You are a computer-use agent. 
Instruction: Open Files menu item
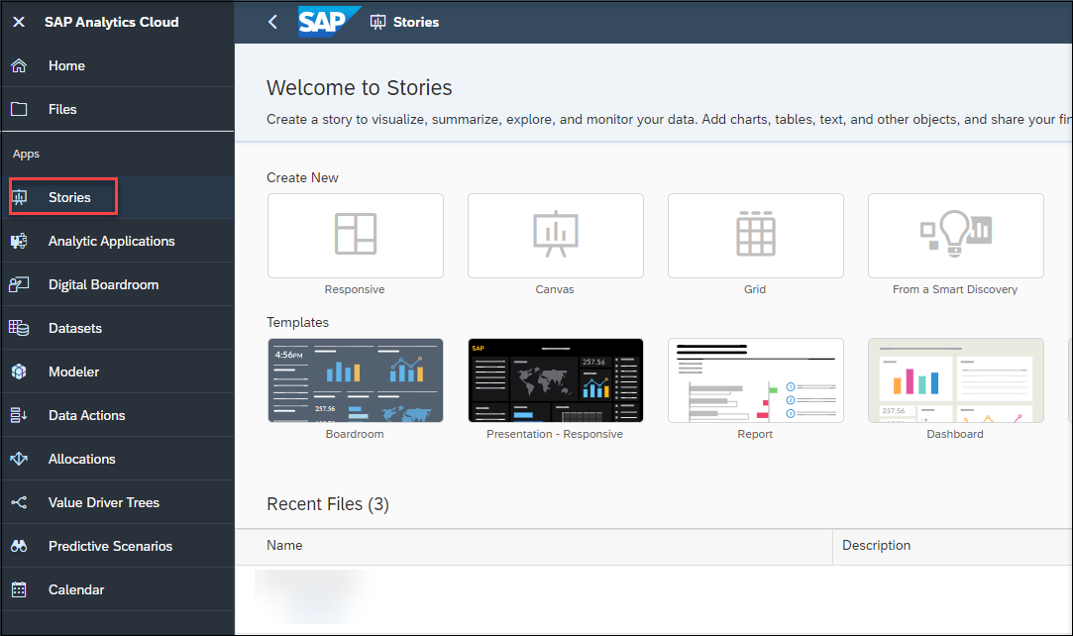(x=118, y=109)
